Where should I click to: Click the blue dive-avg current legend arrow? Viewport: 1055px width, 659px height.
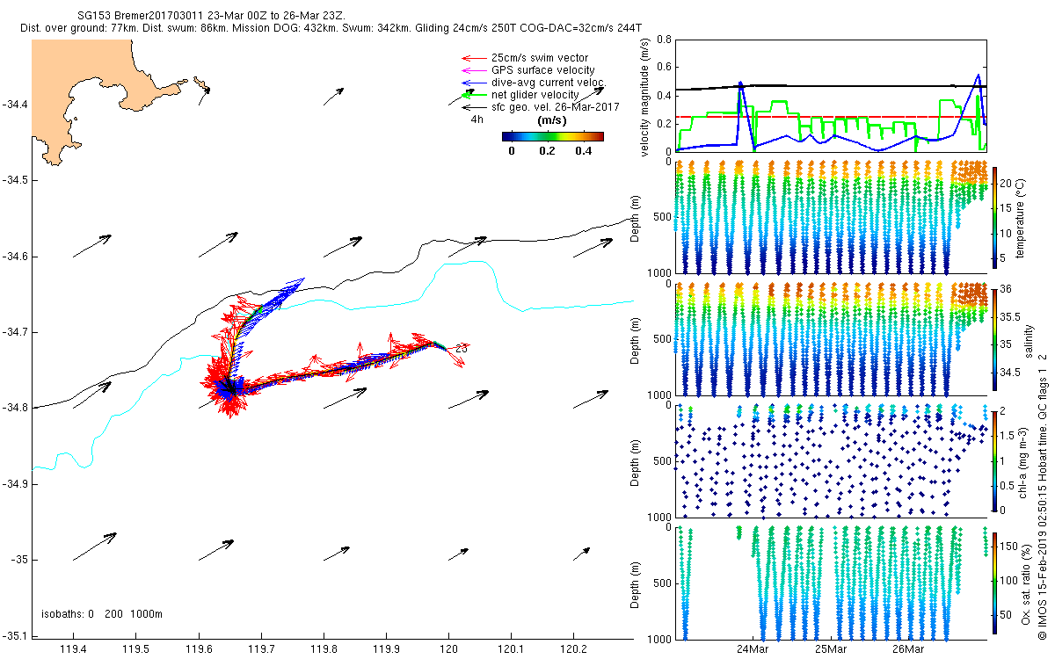point(474,83)
